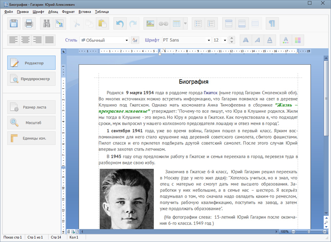
Task: Open the style editor icon beside Обычный
Action: 135,40
